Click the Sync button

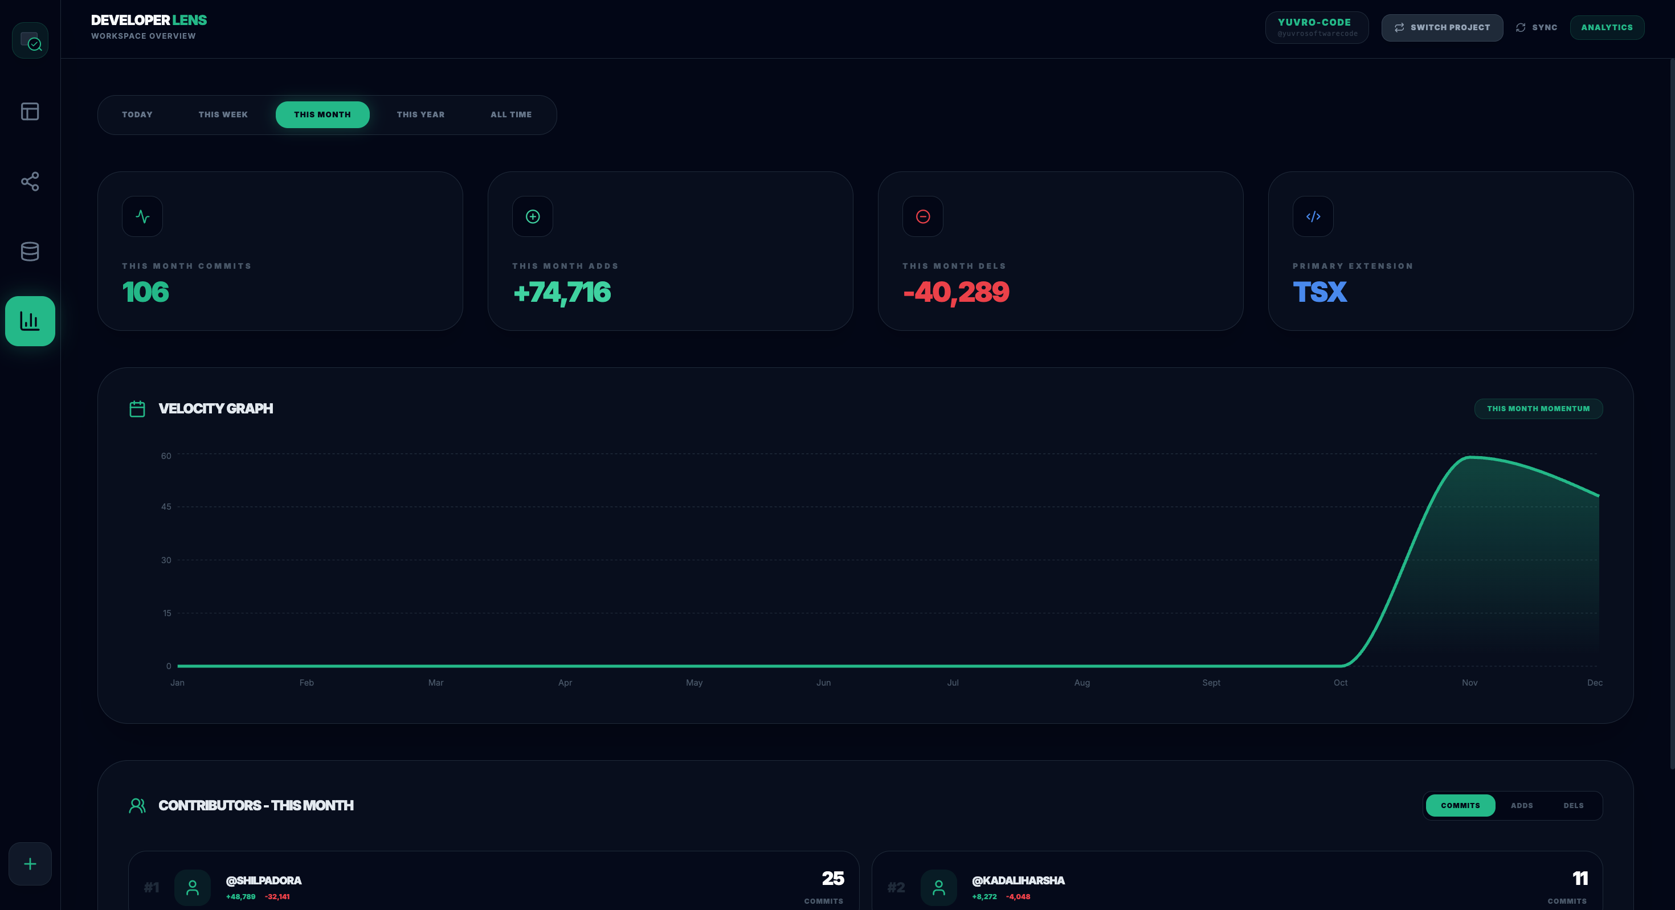click(x=1537, y=28)
